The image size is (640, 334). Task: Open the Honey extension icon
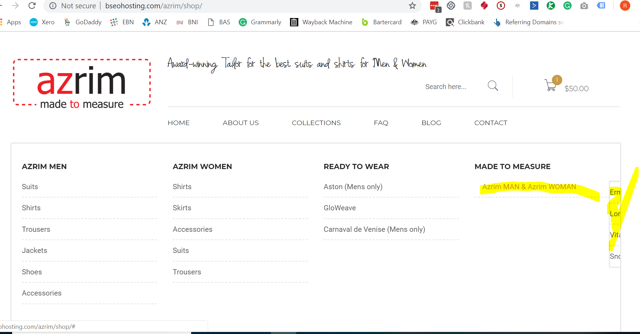tap(468, 6)
